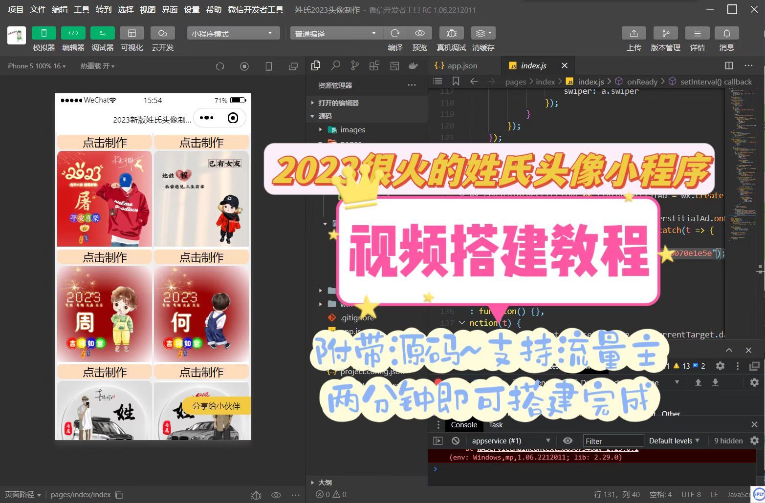Open the extensions icon in sidebar

click(x=374, y=65)
